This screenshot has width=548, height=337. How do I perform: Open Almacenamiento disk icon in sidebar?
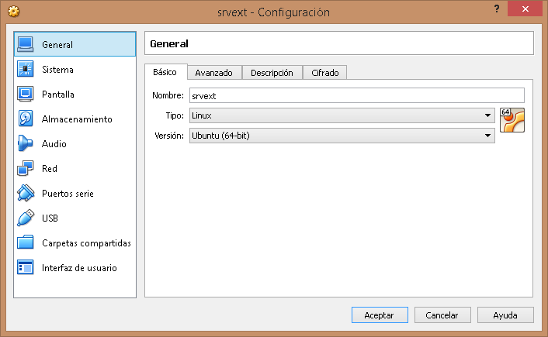(x=26, y=119)
